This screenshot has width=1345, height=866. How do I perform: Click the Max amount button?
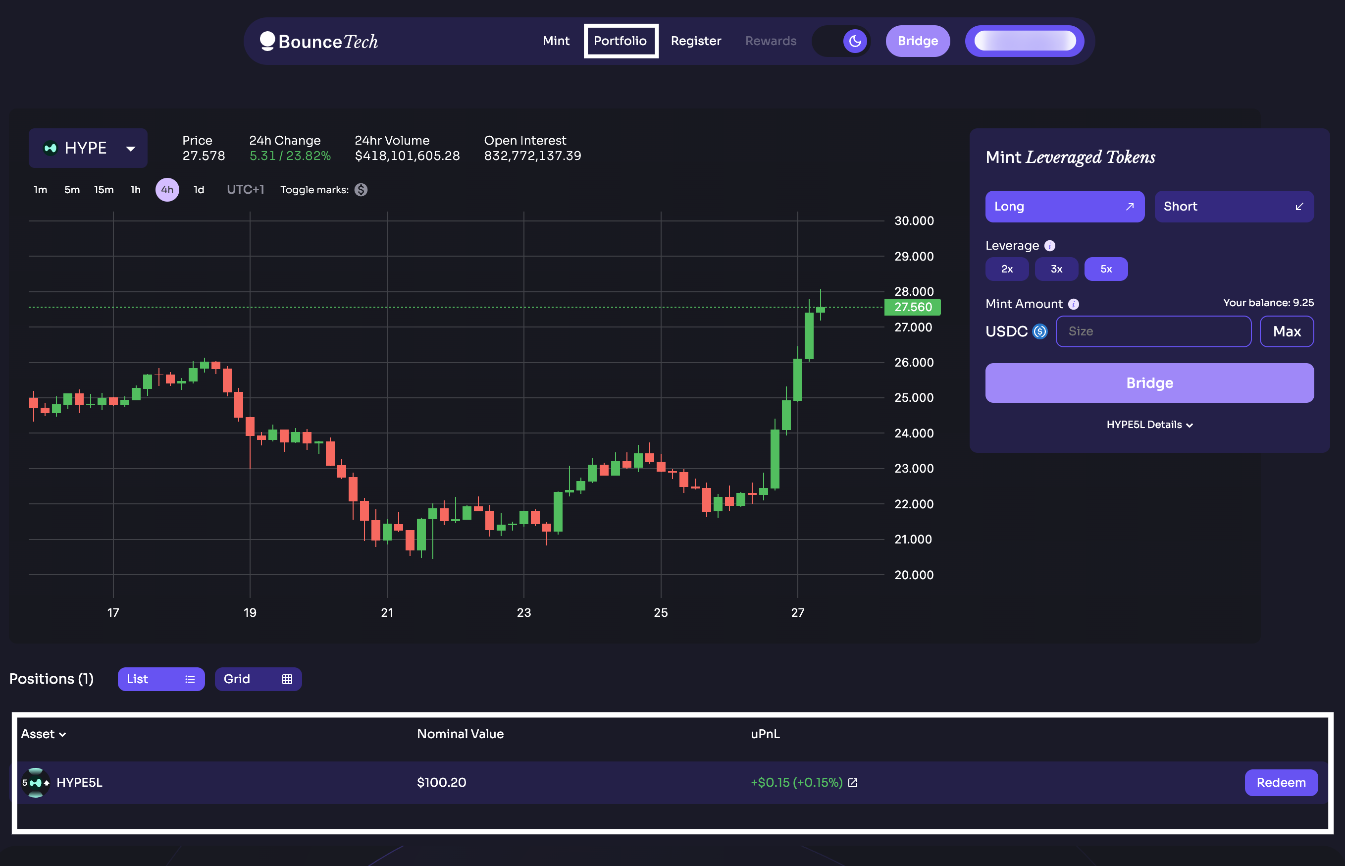[1286, 331]
